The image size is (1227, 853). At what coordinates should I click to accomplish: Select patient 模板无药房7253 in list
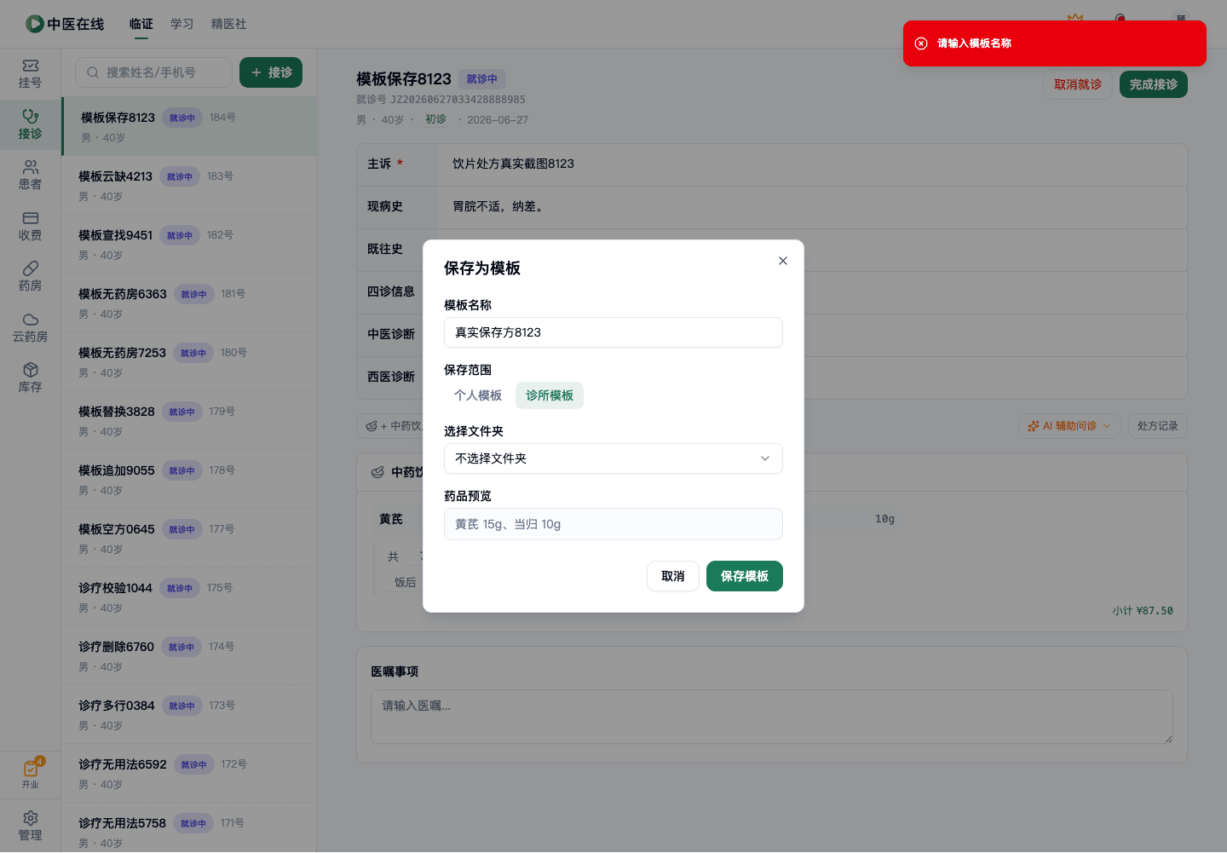point(189,361)
